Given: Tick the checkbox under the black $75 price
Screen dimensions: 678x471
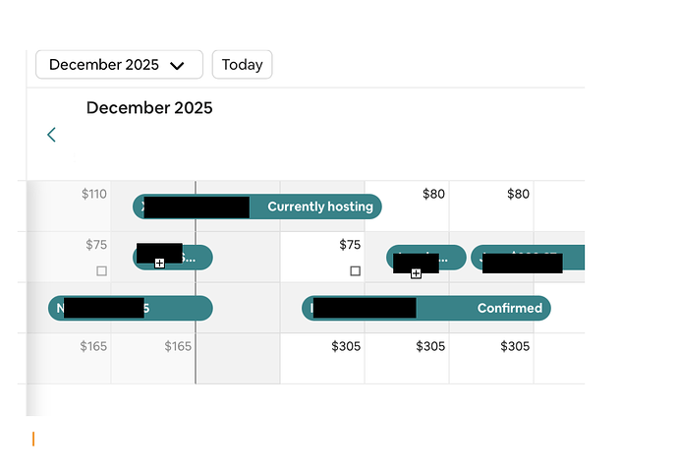Looking at the screenshot, I should click(355, 270).
